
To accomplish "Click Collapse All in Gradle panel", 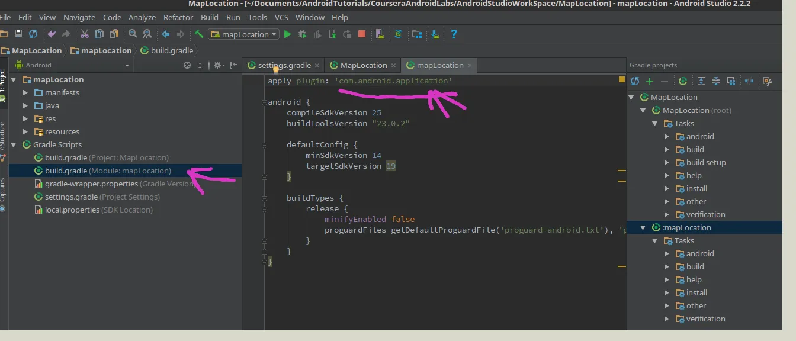I will 716,81.
